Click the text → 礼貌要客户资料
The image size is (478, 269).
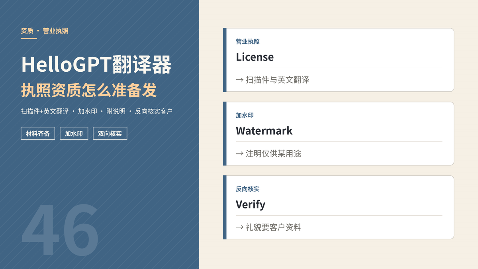coord(268,227)
